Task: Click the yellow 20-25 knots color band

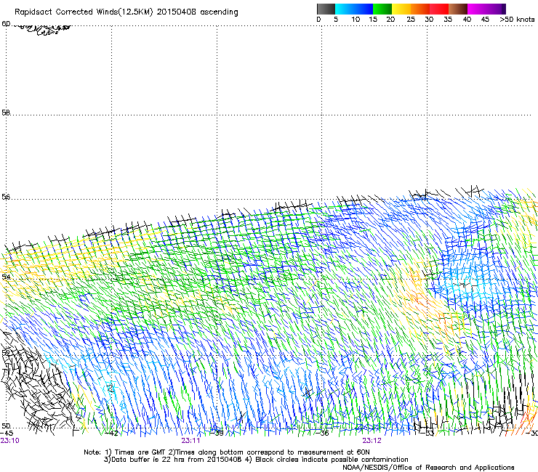Action: coord(401,9)
